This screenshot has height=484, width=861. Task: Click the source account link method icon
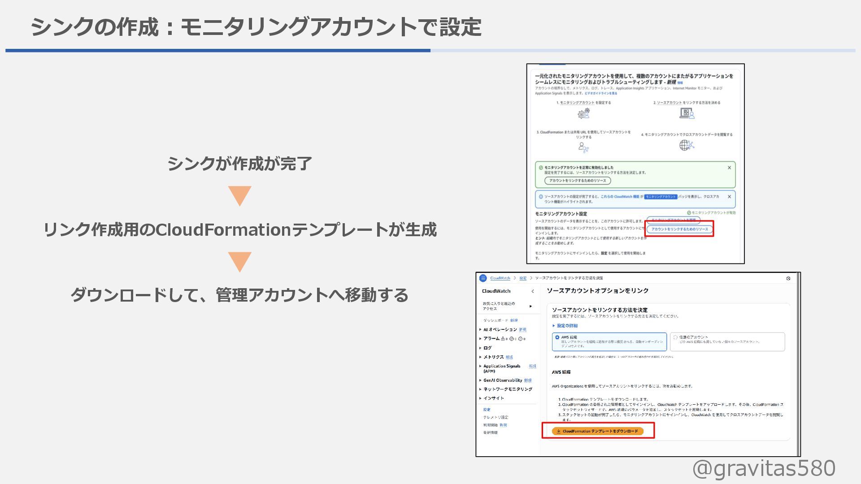coord(687,113)
